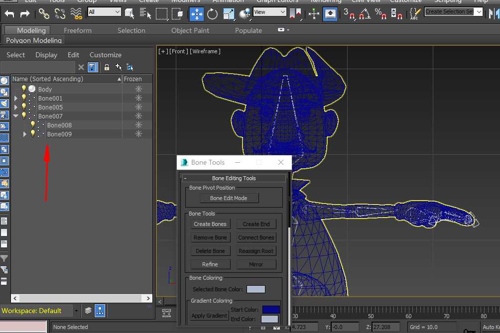500x333 pixels.
Task: Click the Mirror icon in main toolbar
Action: pos(494,14)
